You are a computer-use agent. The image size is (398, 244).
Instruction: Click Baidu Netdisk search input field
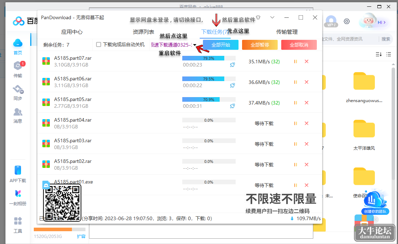tap(350, 39)
